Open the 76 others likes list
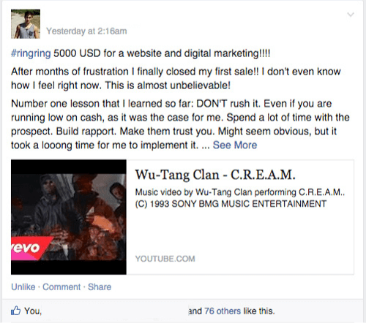Screen dimensions: 366x323 pos(223,311)
